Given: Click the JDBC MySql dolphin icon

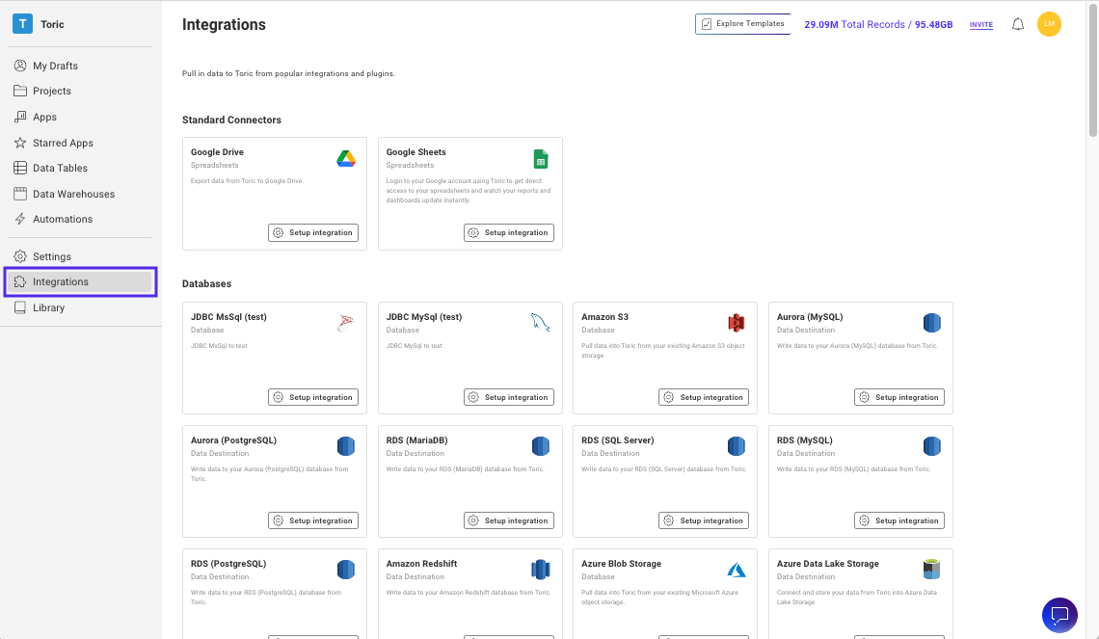Looking at the screenshot, I should click(541, 322).
